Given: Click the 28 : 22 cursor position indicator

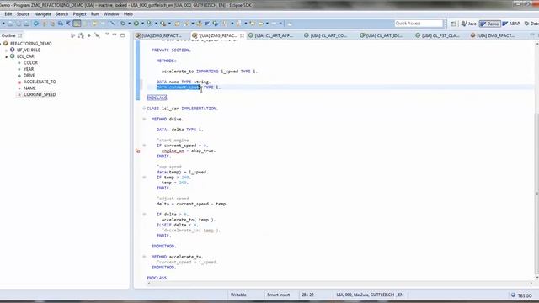Looking at the screenshot, I should click(x=307, y=295).
